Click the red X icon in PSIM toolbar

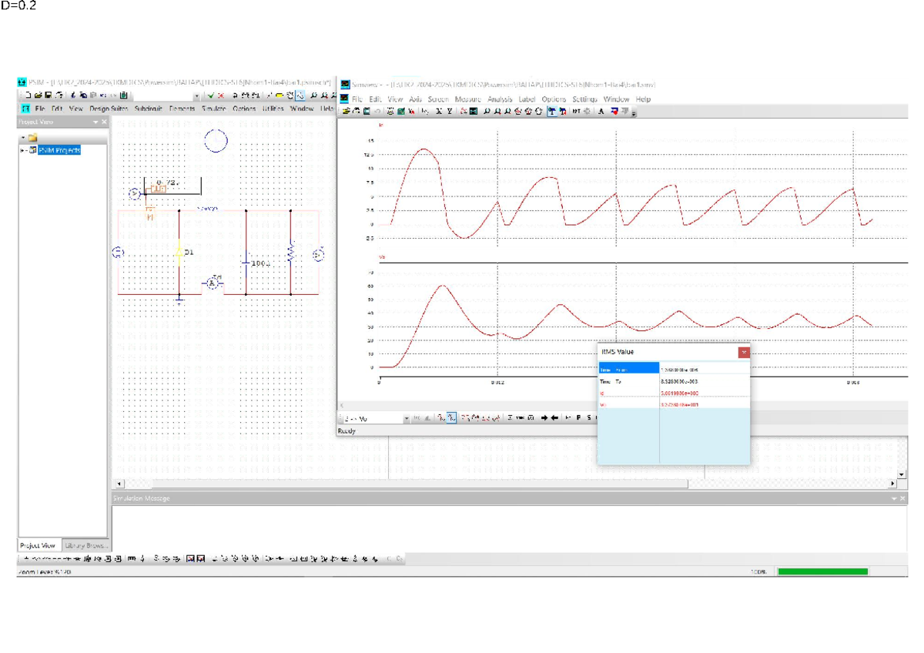[221, 95]
